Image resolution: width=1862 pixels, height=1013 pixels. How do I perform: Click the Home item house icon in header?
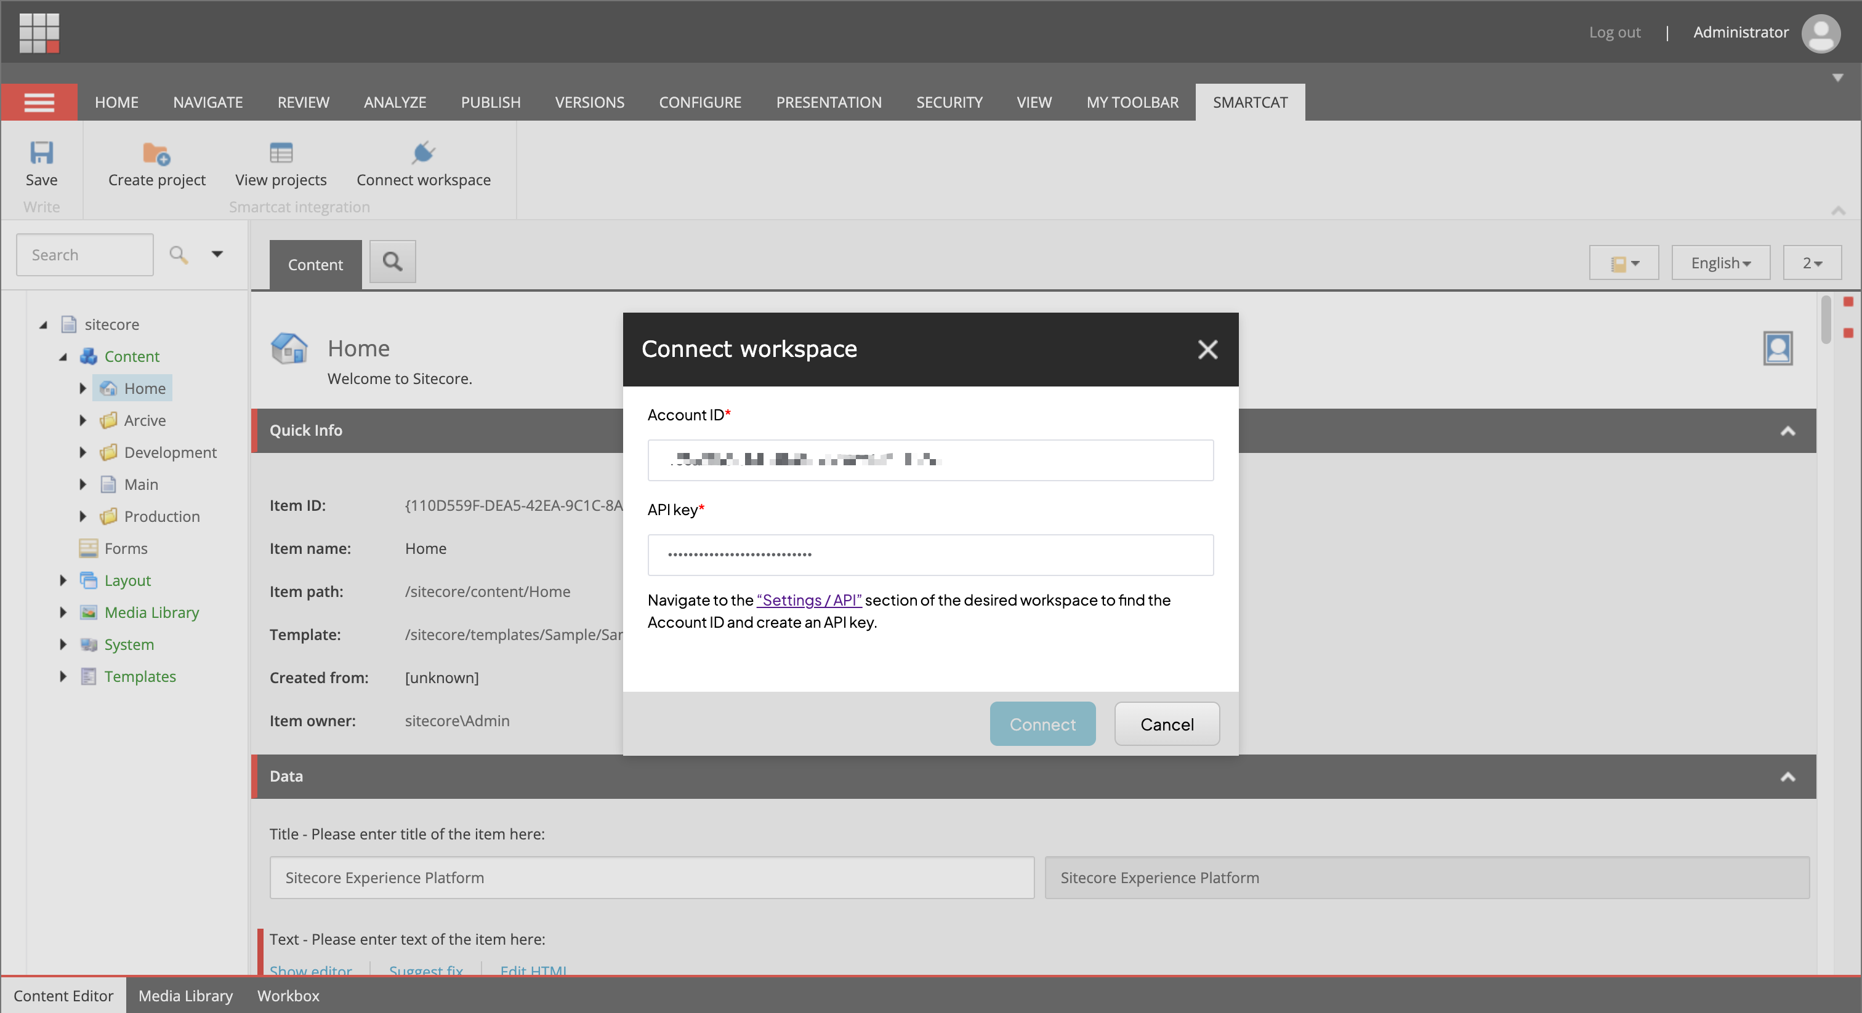click(289, 349)
